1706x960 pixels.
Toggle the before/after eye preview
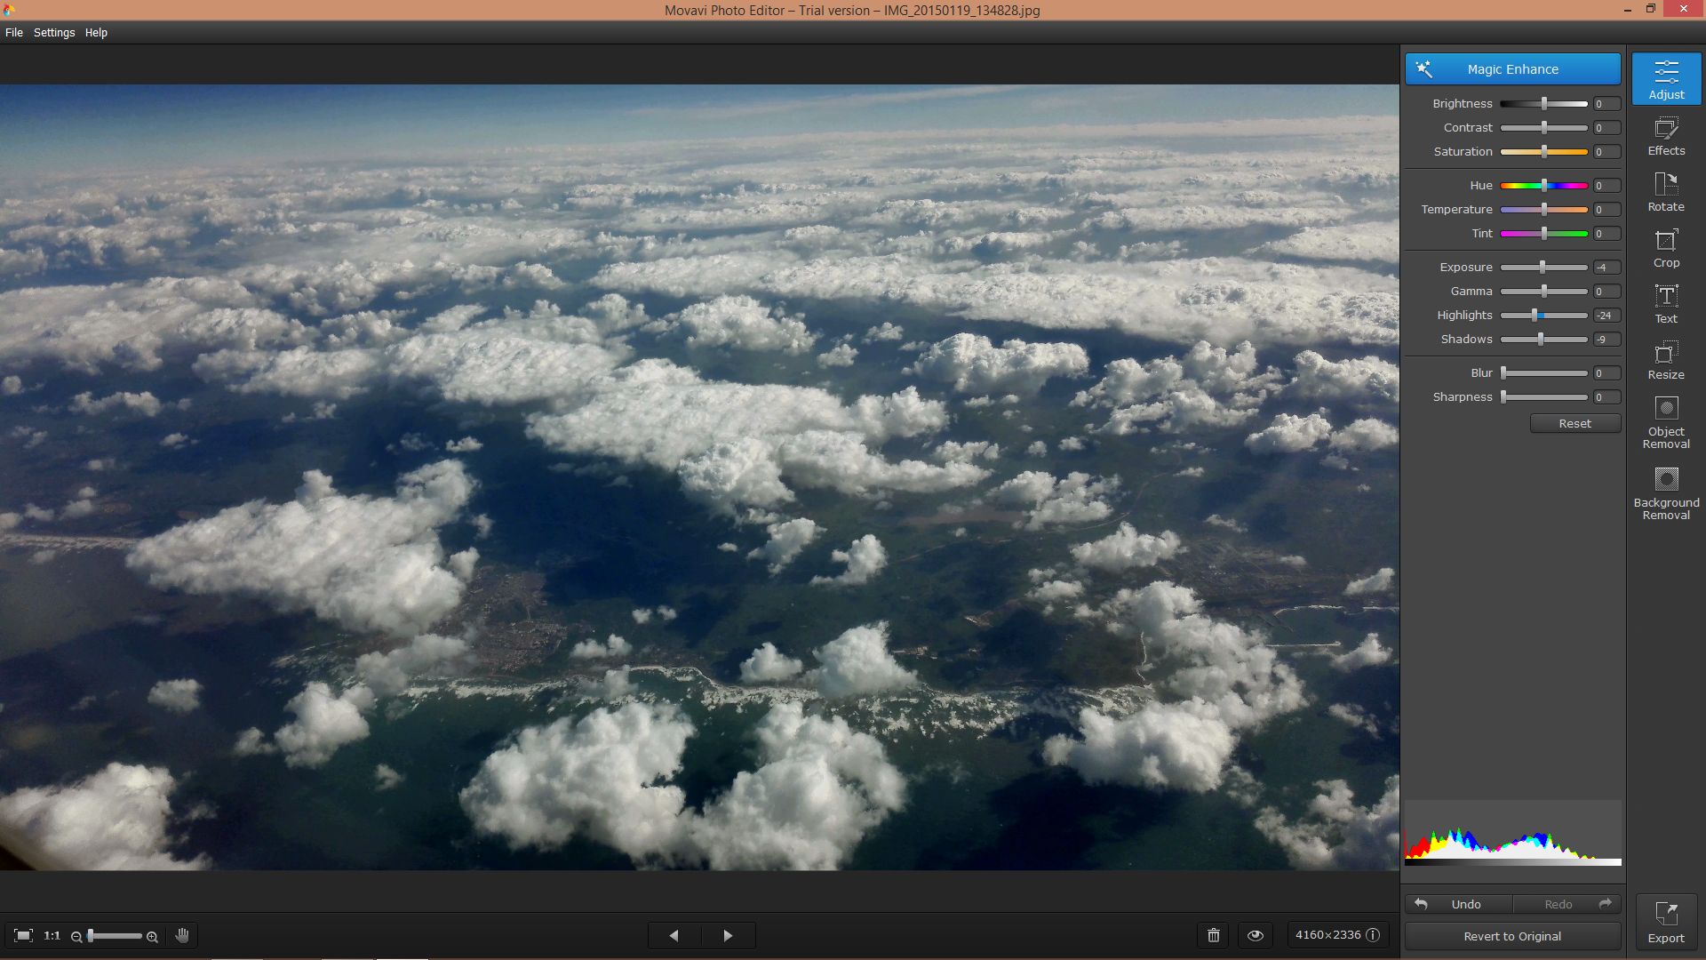(1256, 935)
